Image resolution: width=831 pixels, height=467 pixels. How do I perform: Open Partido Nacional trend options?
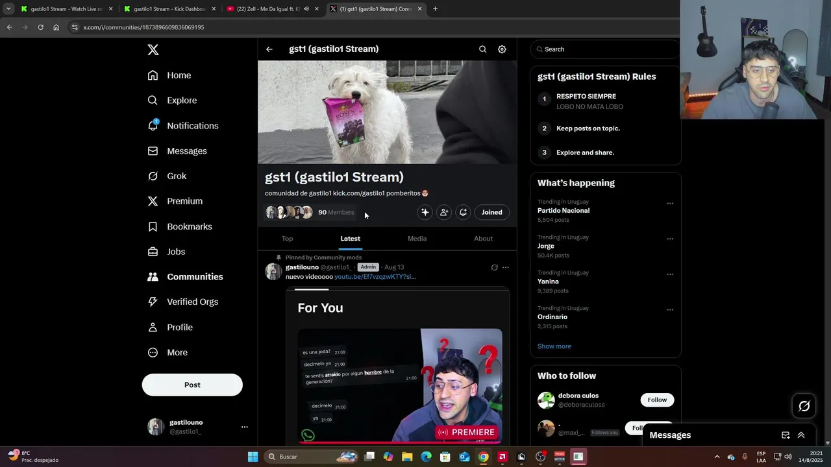[670, 204]
